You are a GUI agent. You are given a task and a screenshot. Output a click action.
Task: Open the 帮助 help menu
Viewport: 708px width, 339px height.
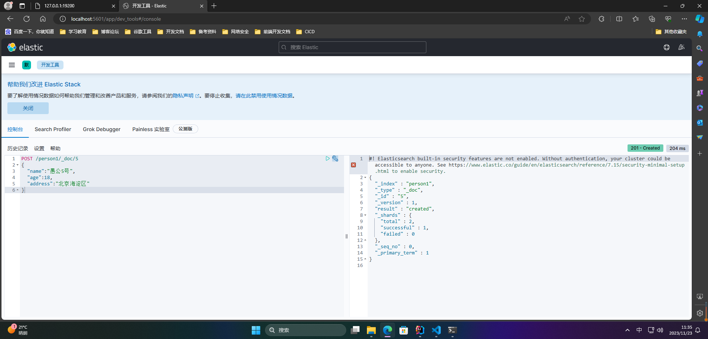click(x=55, y=148)
